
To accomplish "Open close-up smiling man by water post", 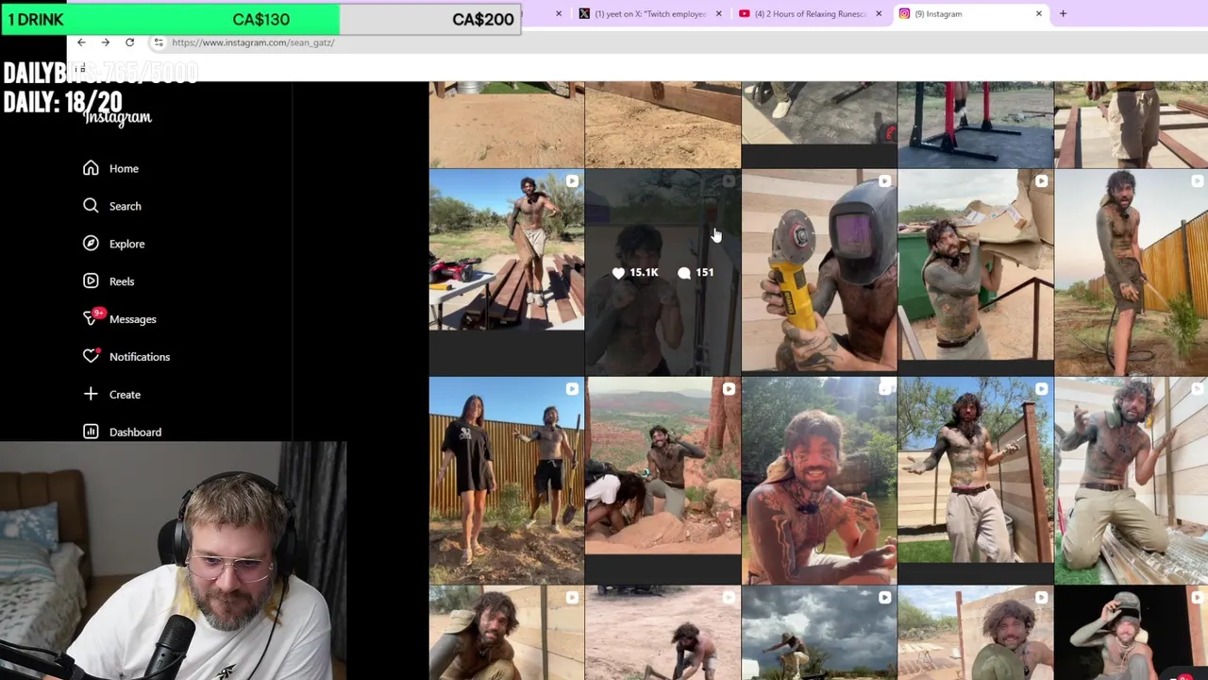I will (x=819, y=481).
